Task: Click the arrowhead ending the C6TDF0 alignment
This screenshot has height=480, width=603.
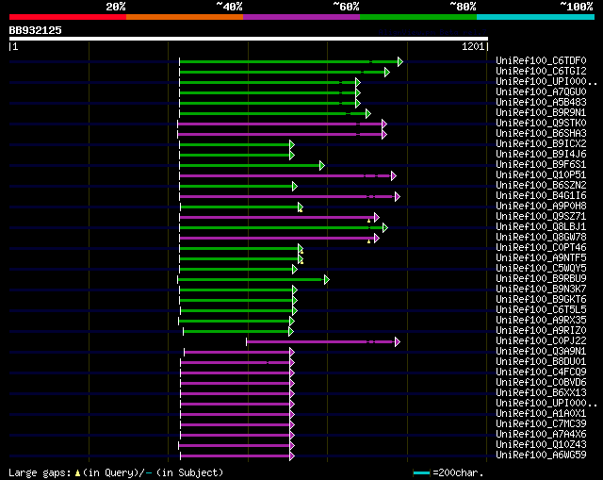Action: [x=399, y=61]
